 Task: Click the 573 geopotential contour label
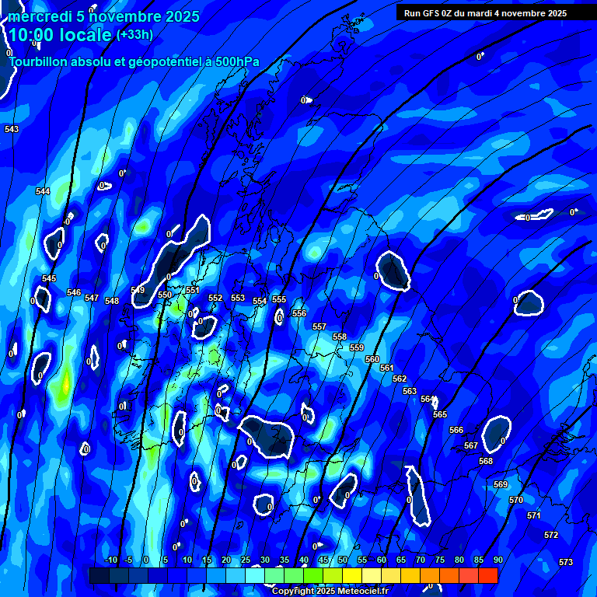click(x=565, y=562)
